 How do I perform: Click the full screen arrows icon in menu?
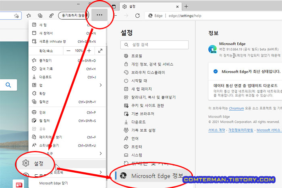tap(100, 51)
